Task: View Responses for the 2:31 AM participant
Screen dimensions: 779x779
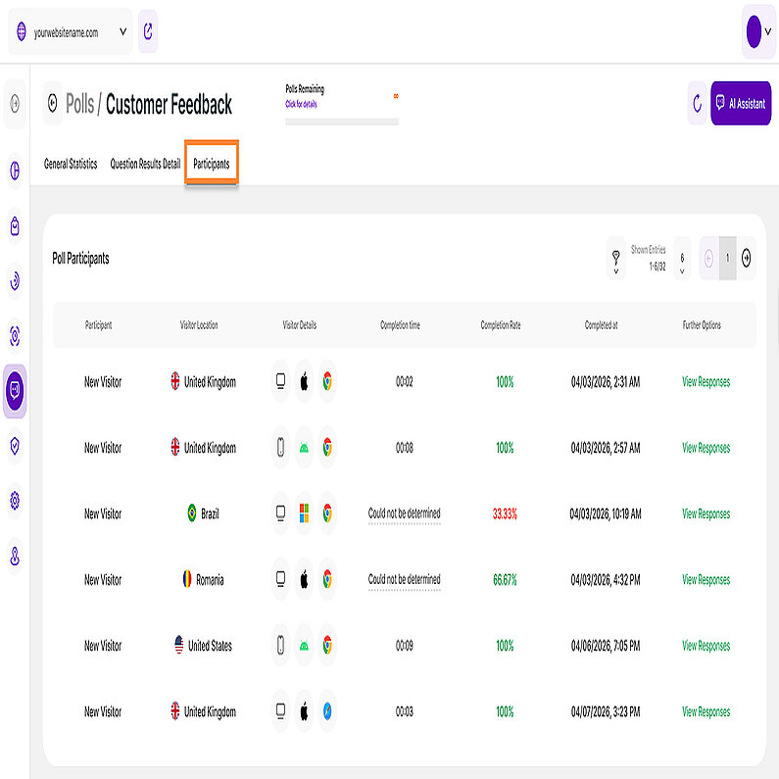Action: [x=706, y=382]
